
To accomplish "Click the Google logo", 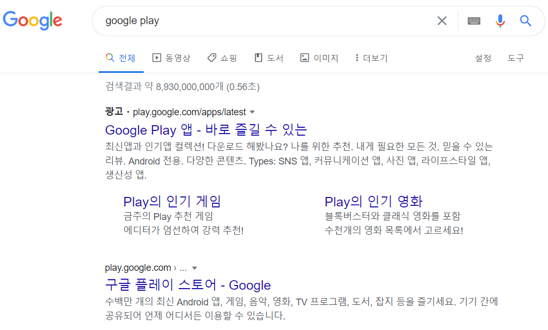I will coord(33,20).
